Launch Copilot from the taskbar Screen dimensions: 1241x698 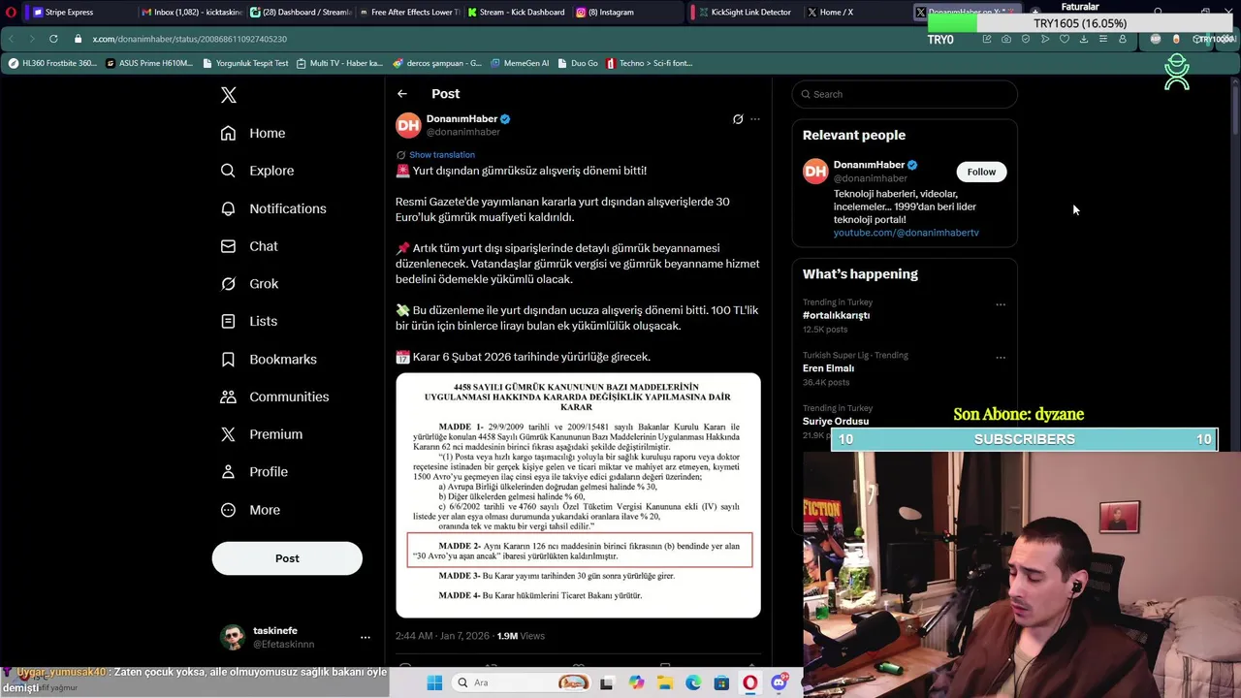click(x=636, y=682)
